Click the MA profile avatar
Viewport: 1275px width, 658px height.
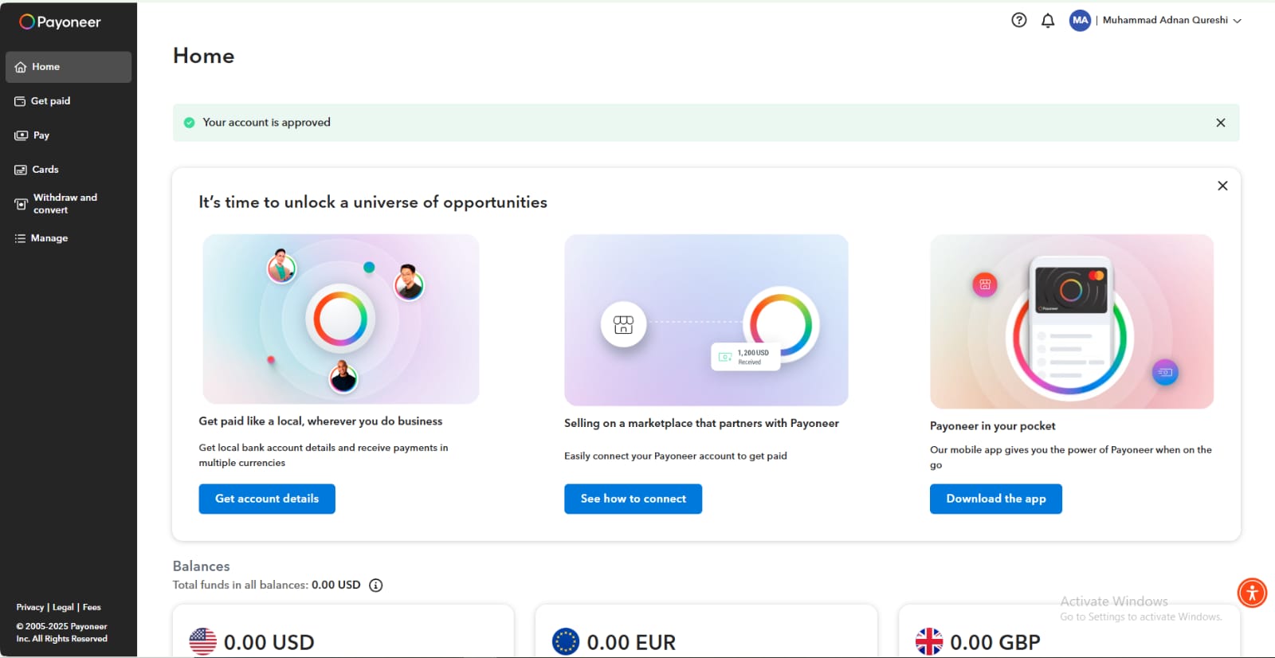pyautogui.click(x=1080, y=21)
